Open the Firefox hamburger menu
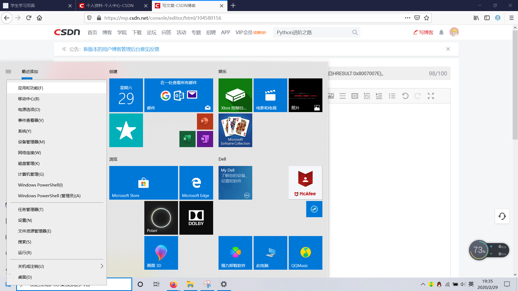This screenshot has height=291, width=518. click(511, 18)
